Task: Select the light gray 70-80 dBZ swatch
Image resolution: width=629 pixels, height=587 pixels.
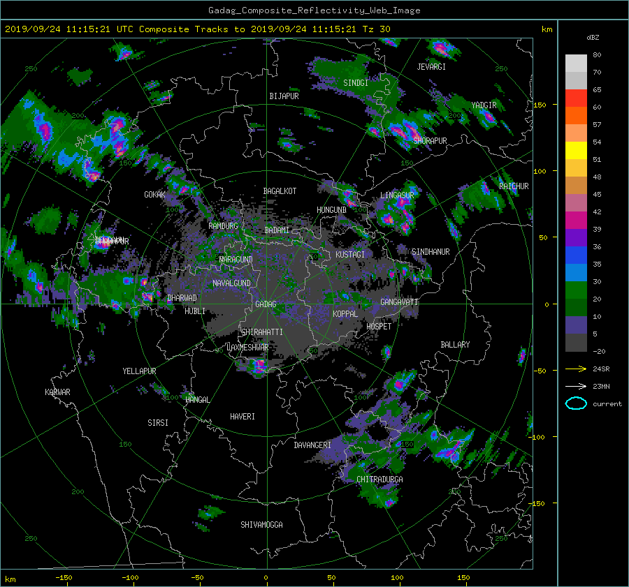Action: coord(576,64)
